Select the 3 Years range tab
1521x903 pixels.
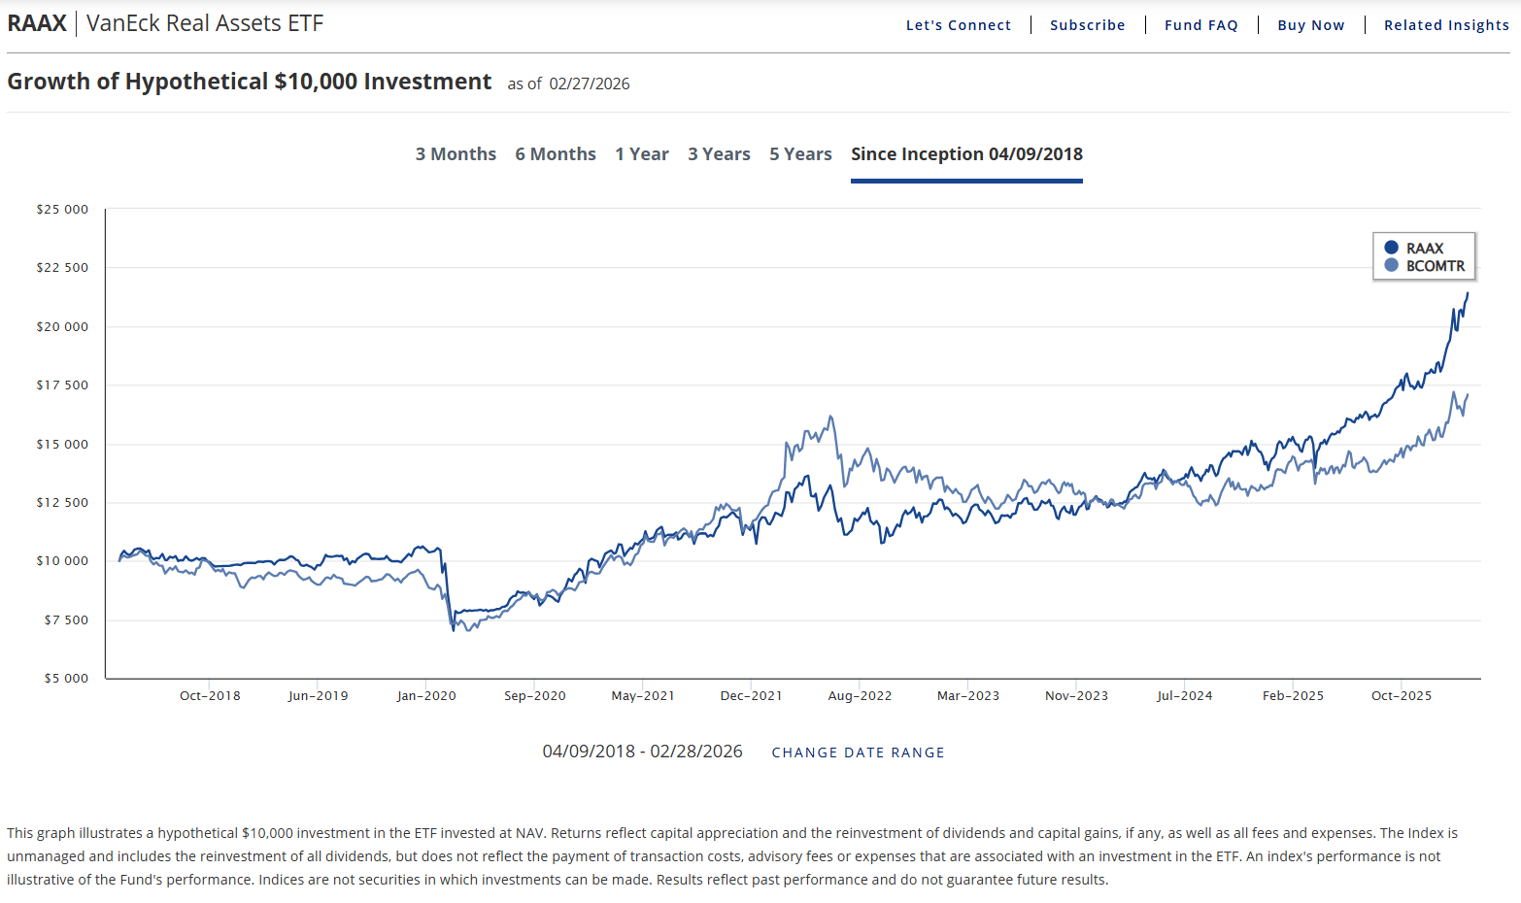(719, 154)
